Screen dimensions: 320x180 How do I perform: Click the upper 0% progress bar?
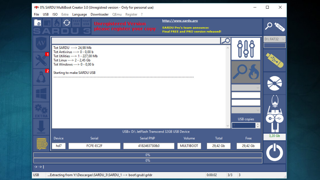(148, 155)
